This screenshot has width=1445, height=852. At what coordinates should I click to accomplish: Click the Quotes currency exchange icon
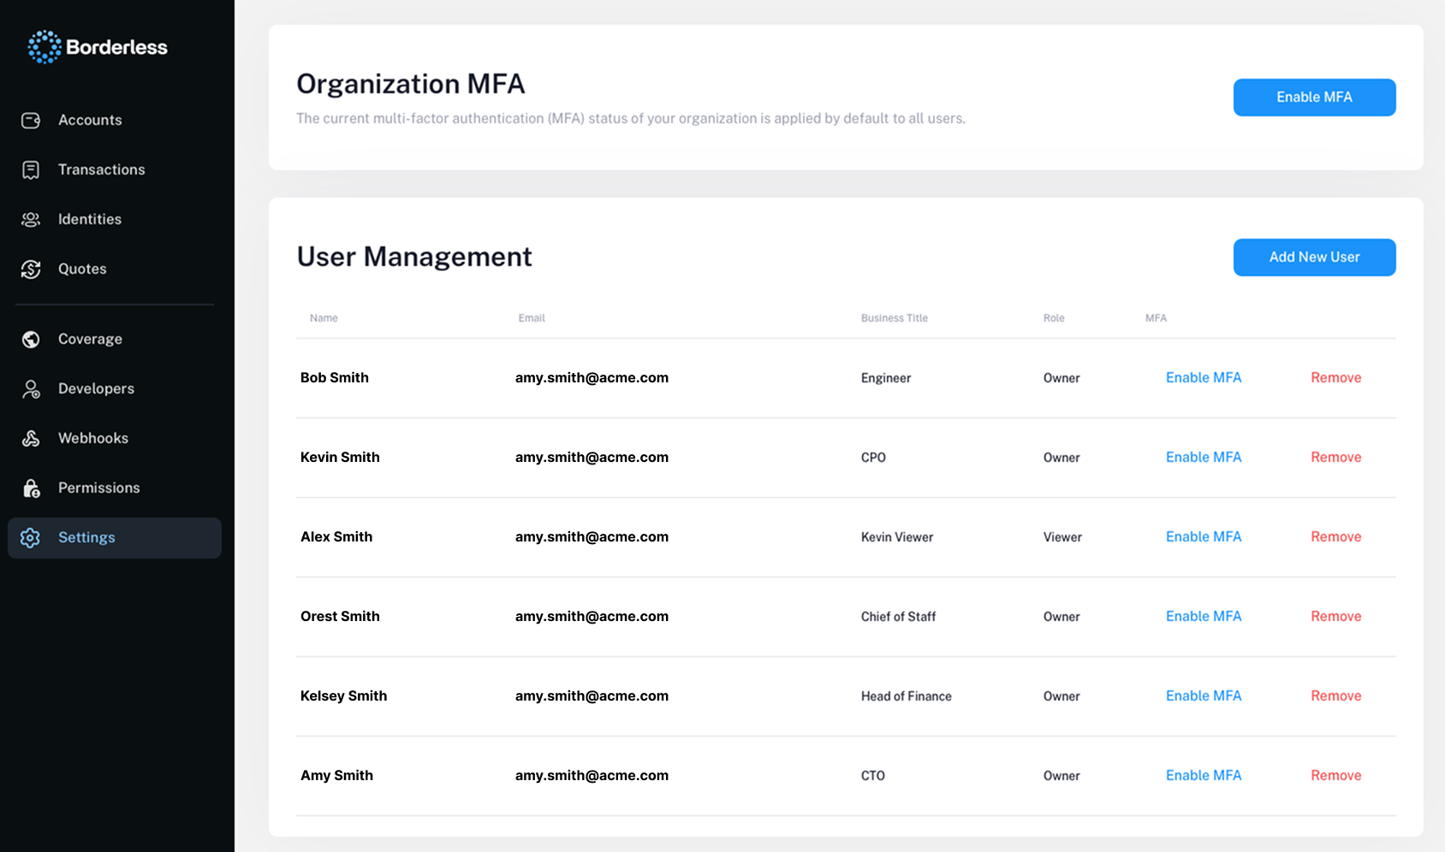pos(30,269)
